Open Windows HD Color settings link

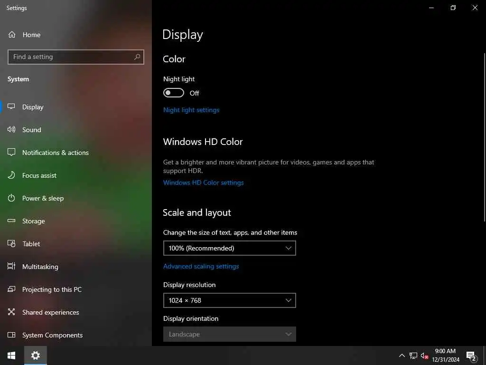pos(203,182)
